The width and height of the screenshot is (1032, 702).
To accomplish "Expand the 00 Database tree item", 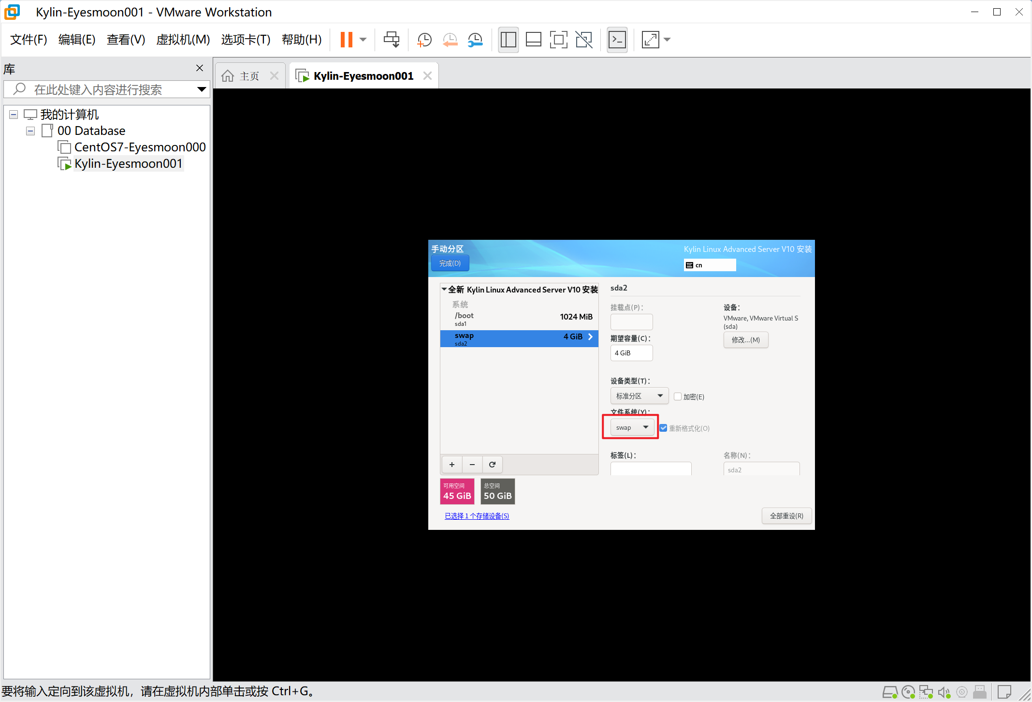I will [x=28, y=130].
